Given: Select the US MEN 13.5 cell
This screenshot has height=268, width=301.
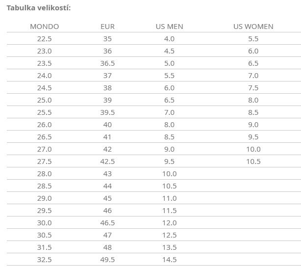Looking at the screenshot, I should pyautogui.click(x=169, y=247).
